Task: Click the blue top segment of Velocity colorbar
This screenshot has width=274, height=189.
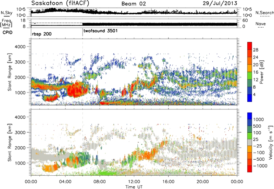Action: point(250,116)
